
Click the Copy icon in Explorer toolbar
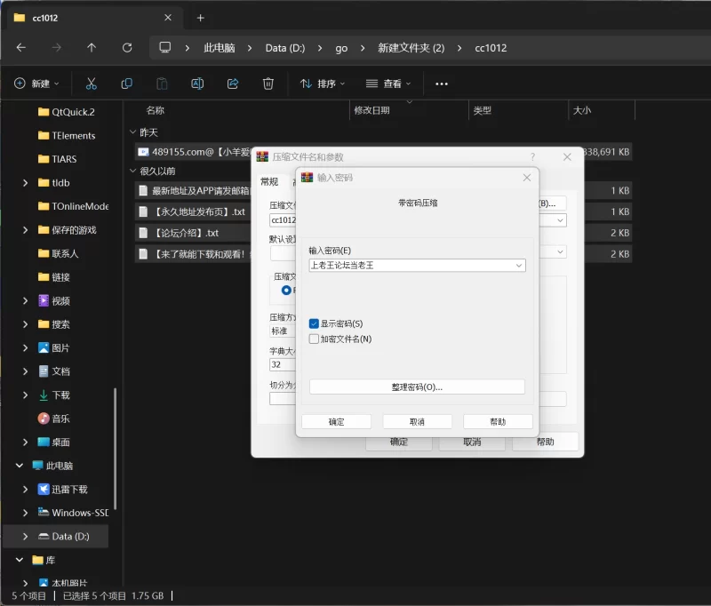pyautogui.click(x=126, y=84)
